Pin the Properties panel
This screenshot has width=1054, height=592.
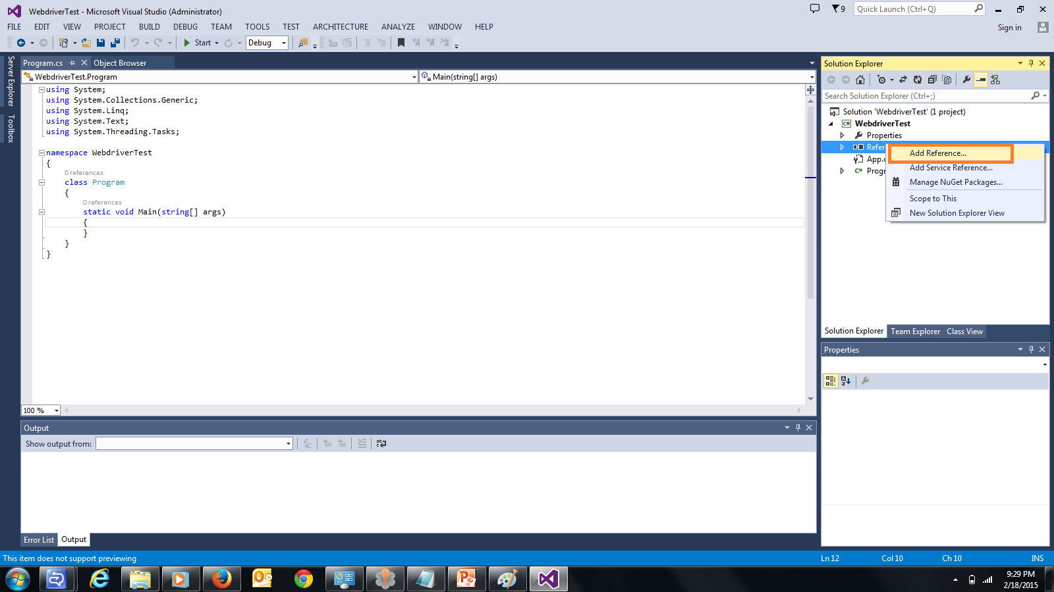click(x=1031, y=349)
